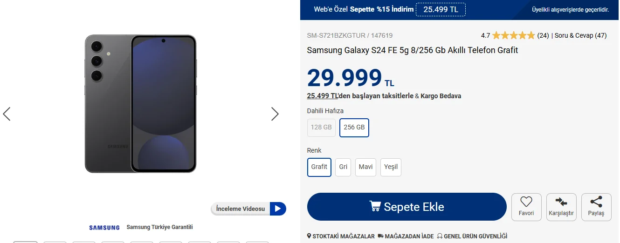
Task: Add to favorites with heart icon
Action: click(x=526, y=207)
